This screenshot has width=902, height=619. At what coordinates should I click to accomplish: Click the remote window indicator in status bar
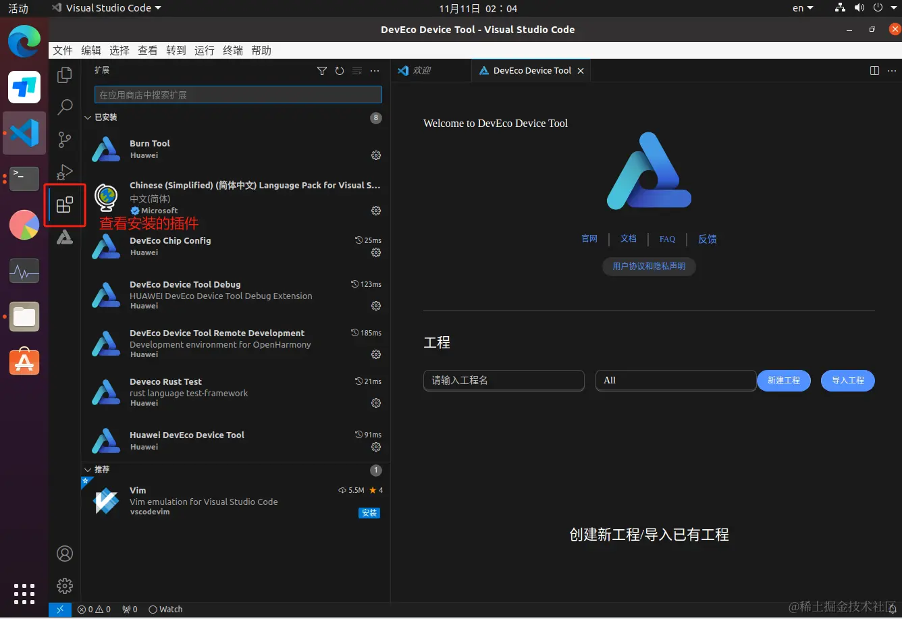click(60, 610)
